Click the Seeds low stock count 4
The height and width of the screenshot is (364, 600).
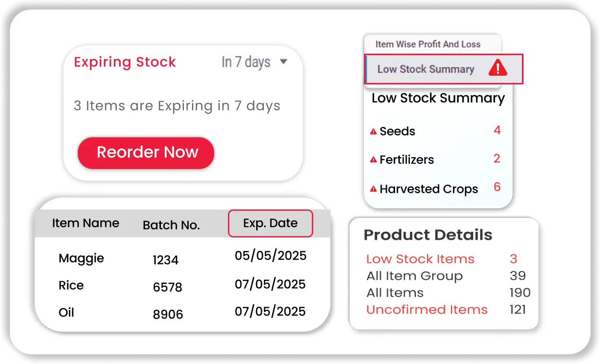coord(497,130)
